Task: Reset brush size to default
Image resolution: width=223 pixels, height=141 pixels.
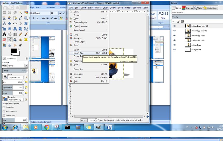Action: coord(26,82)
